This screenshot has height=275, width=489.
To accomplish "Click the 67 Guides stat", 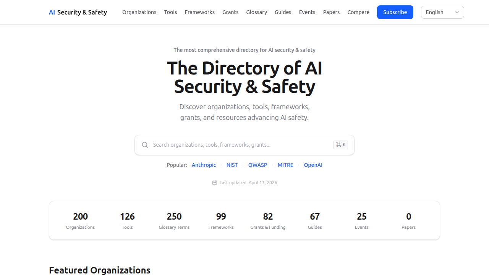I will [x=315, y=221].
